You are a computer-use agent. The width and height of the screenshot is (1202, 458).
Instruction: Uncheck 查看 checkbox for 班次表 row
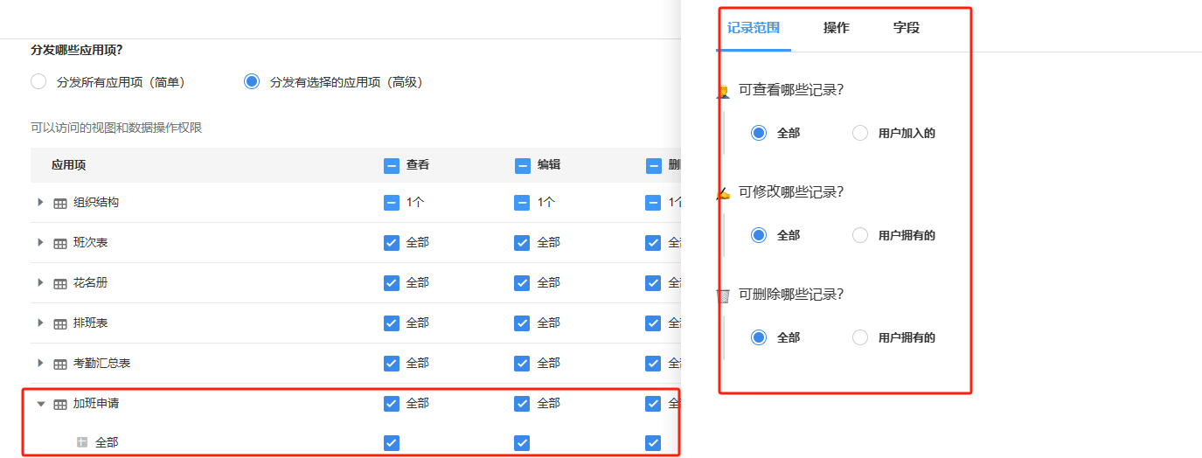[x=392, y=243]
